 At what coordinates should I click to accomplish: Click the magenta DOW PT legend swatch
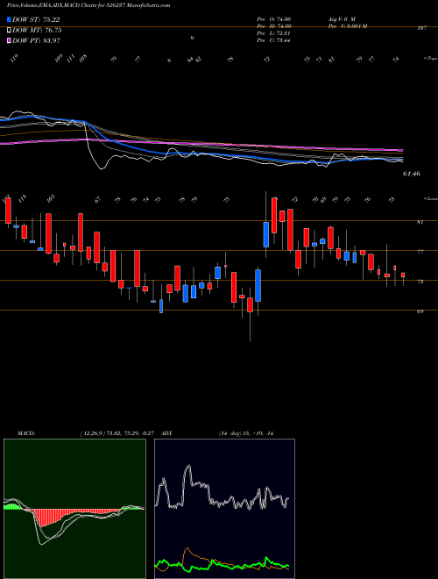click(x=9, y=40)
